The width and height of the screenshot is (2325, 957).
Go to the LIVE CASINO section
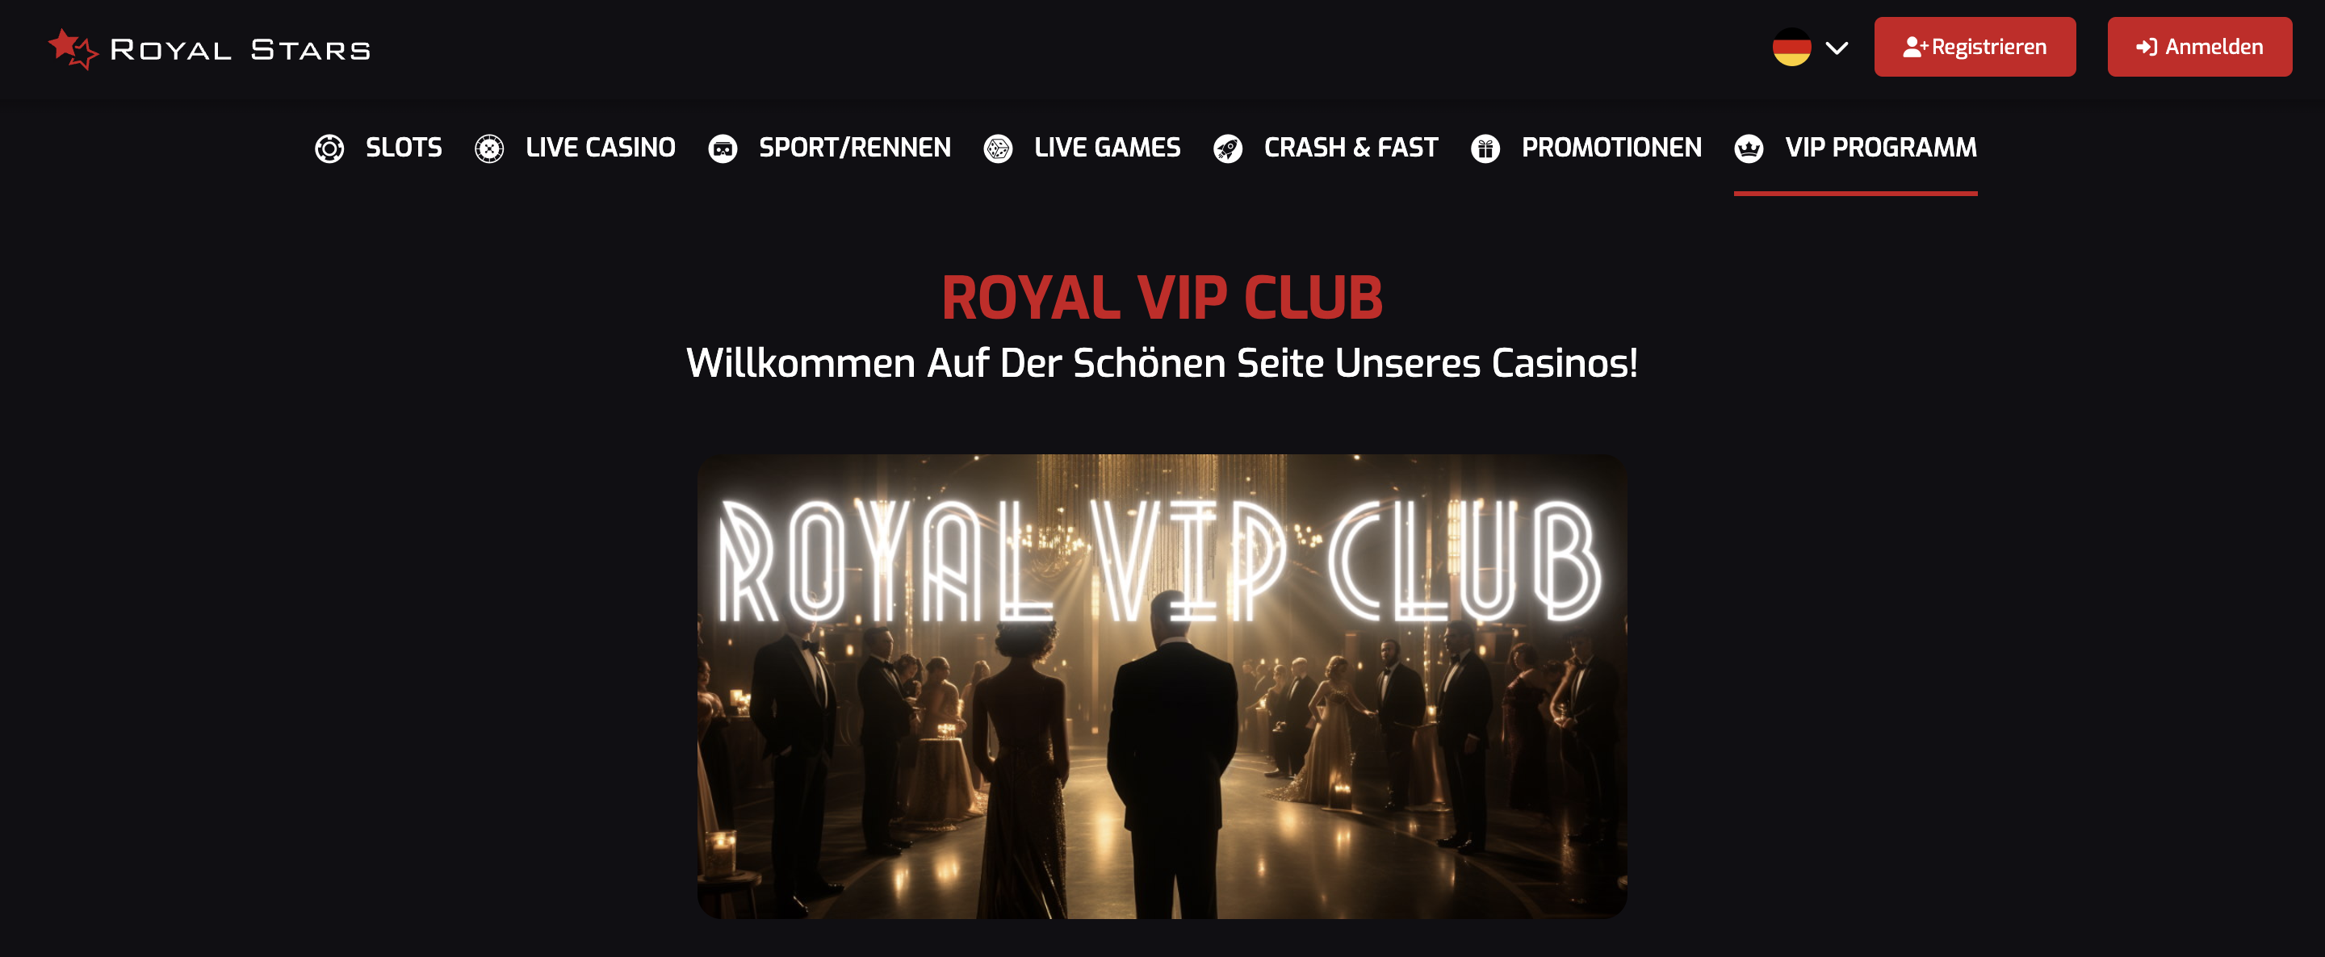pos(600,148)
